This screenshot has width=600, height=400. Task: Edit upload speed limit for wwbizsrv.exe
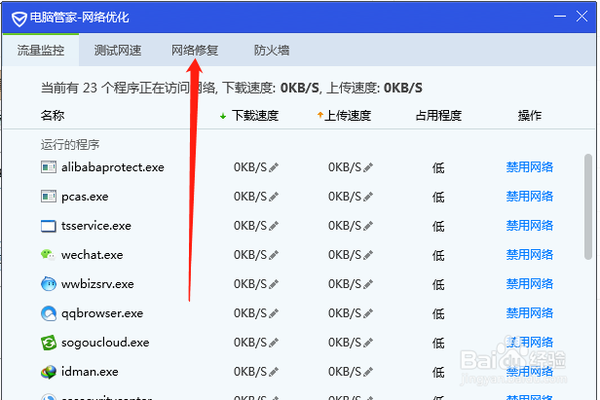click(368, 284)
